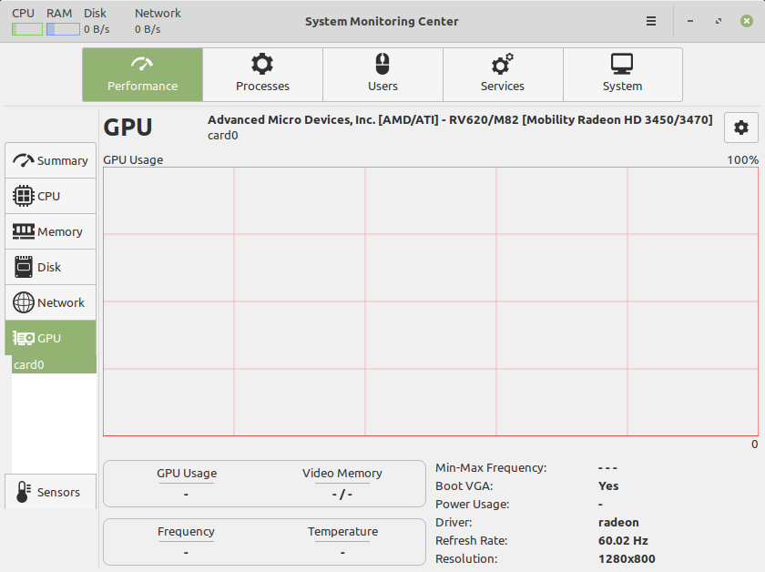Click the CPU usage indicator bar
The height and width of the screenshot is (572, 765).
[26, 28]
